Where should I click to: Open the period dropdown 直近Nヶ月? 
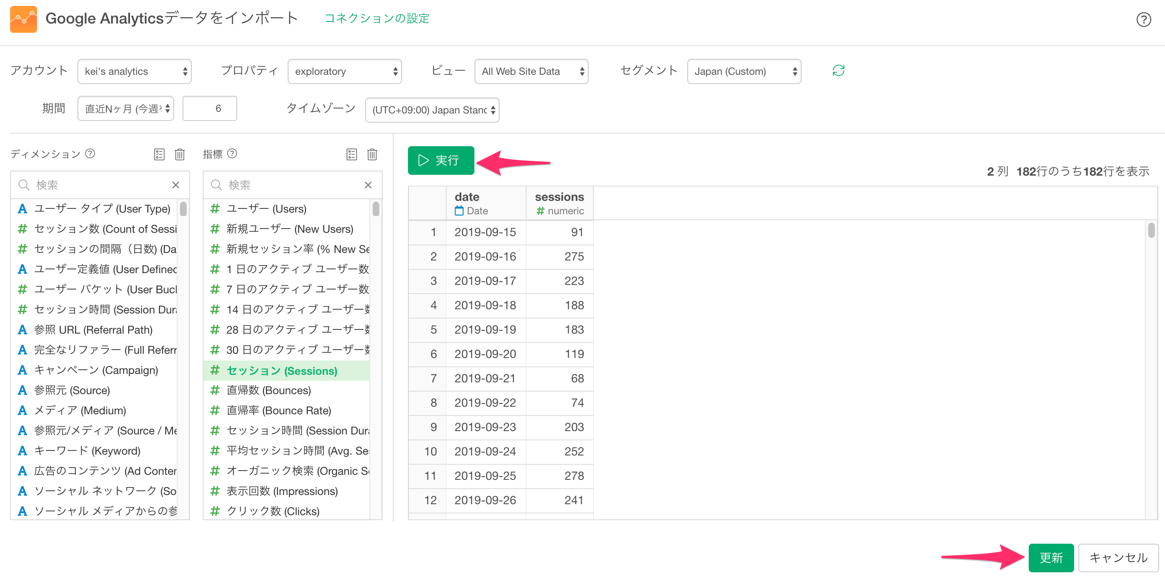(126, 108)
